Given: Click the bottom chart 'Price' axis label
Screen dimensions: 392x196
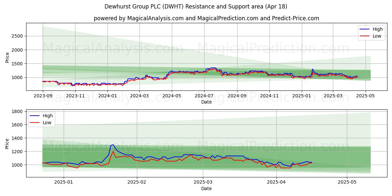Looking at the screenshot, I should 7,143.
